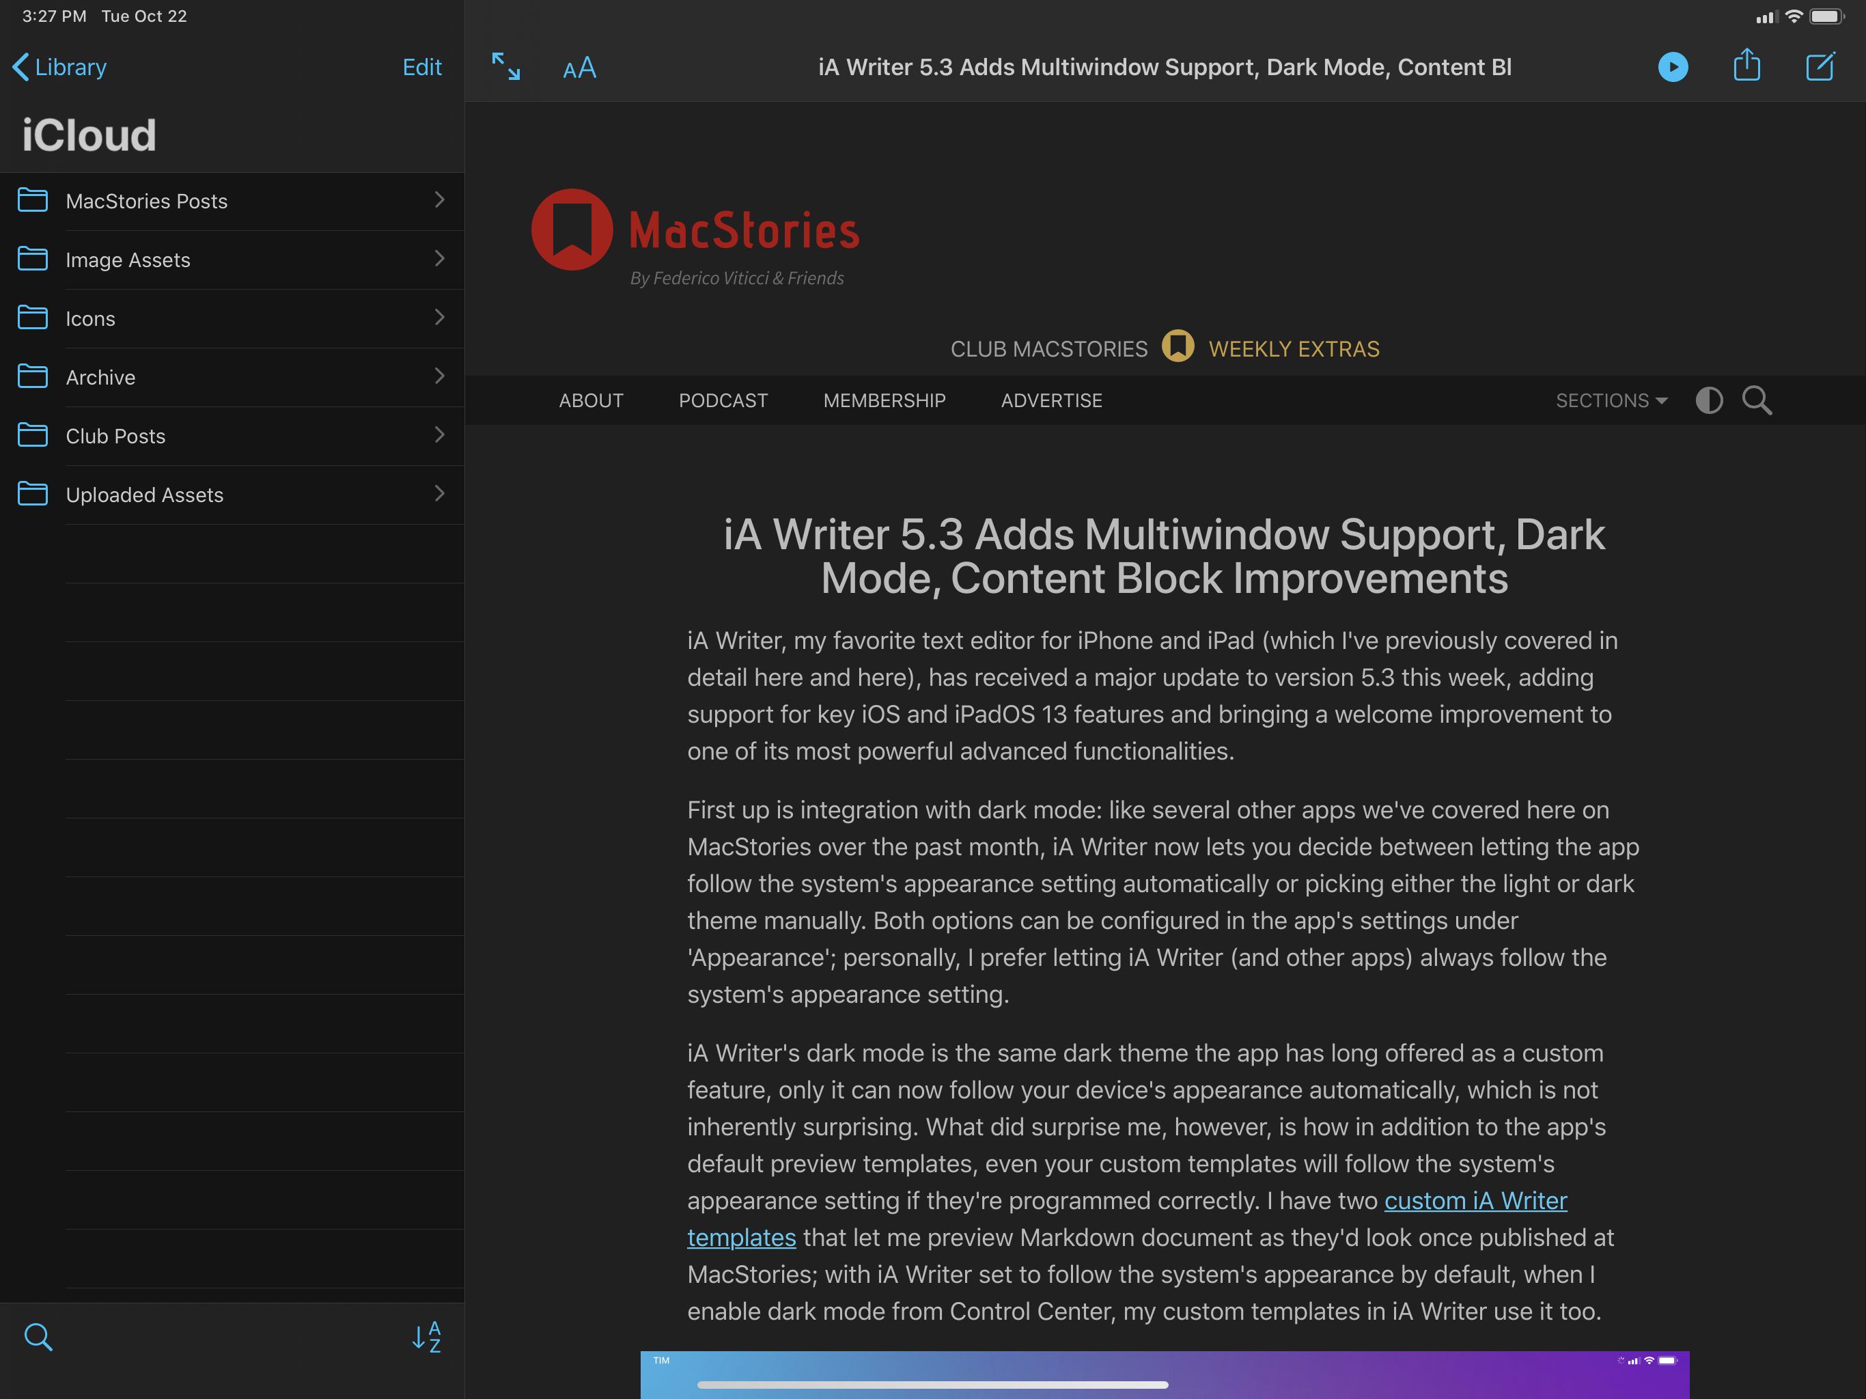Viewport: 1866px width, 1399px height.
Task: Go back to Library
Action: pyautogui.click(x=60, y=67)
